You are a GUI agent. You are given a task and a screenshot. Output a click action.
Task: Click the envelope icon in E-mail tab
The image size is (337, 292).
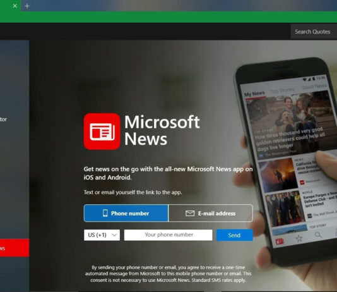click(190, 214)
